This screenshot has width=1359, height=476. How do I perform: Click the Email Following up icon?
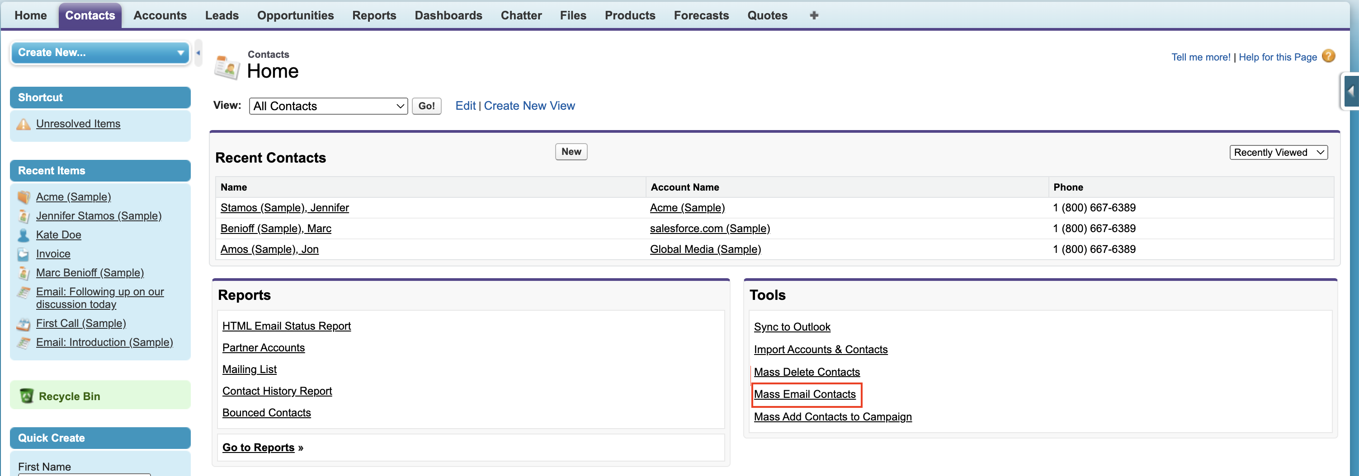point(23,292)
